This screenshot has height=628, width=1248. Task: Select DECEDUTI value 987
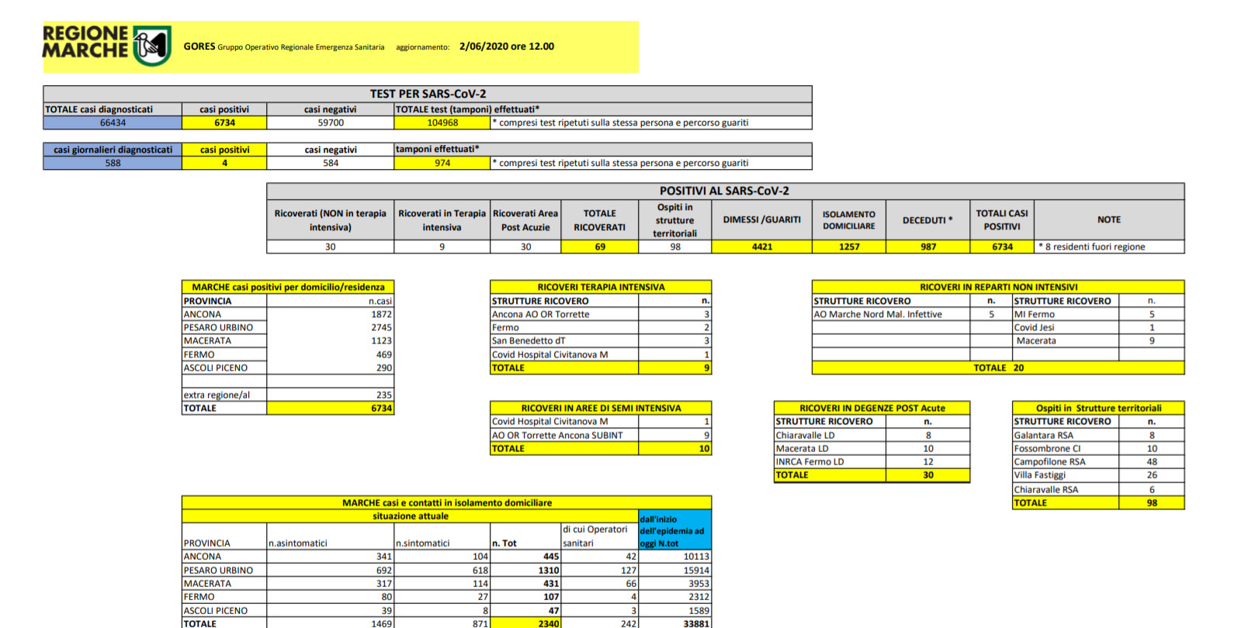tap(928, 247)
